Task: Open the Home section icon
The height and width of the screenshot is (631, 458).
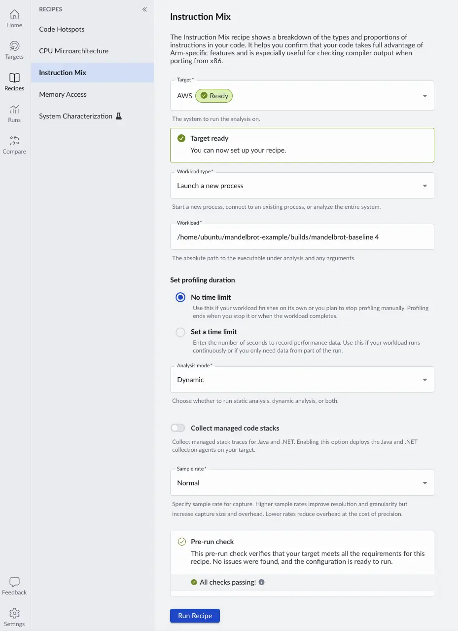Action: [x=14, y=15]
